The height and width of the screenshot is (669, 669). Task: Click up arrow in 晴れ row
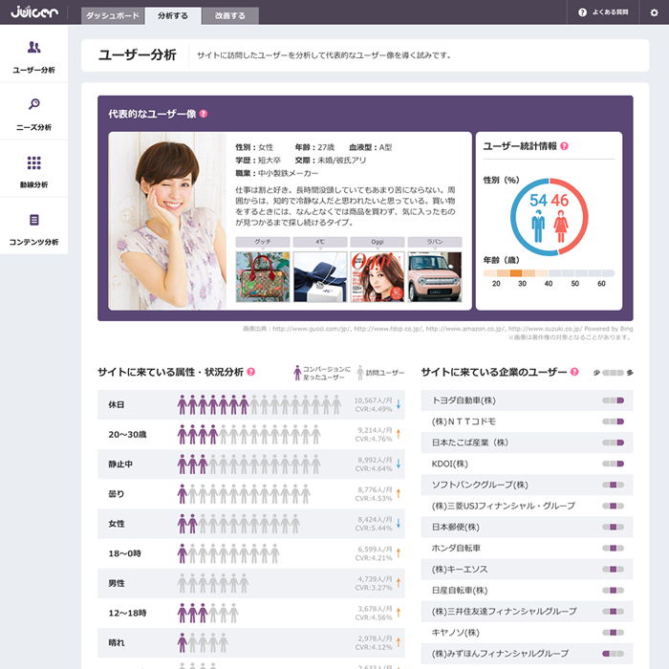pyautogui.click(x=399, y=642)
